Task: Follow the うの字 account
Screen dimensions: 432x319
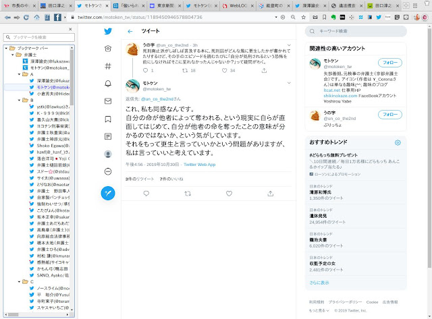Action: tap(390, 114)
